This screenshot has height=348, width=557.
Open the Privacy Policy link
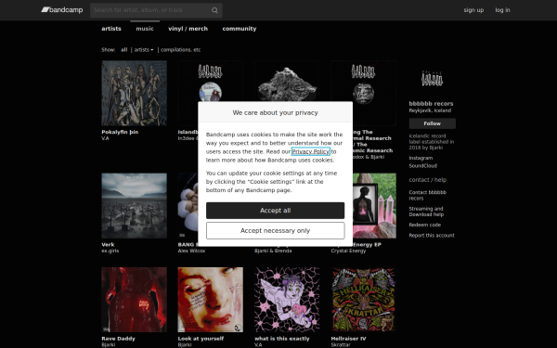click(310, 151)
